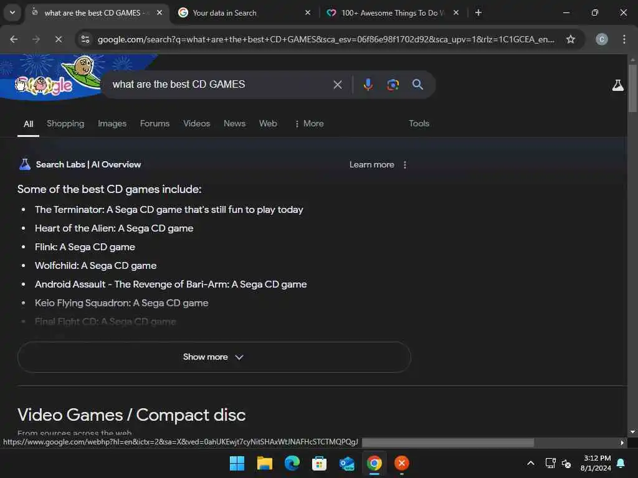
Task: Click the Search Labs | AI Overview label
Action: click(x=88, y=164)
